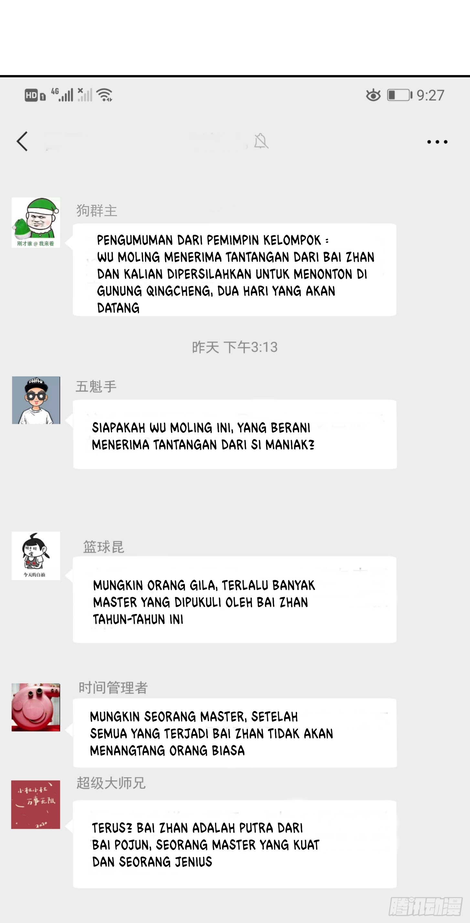Tap the Wi-Fi signal icon
Image resolution: width=470 pixels, height=923 pixels.
[104, 95]
